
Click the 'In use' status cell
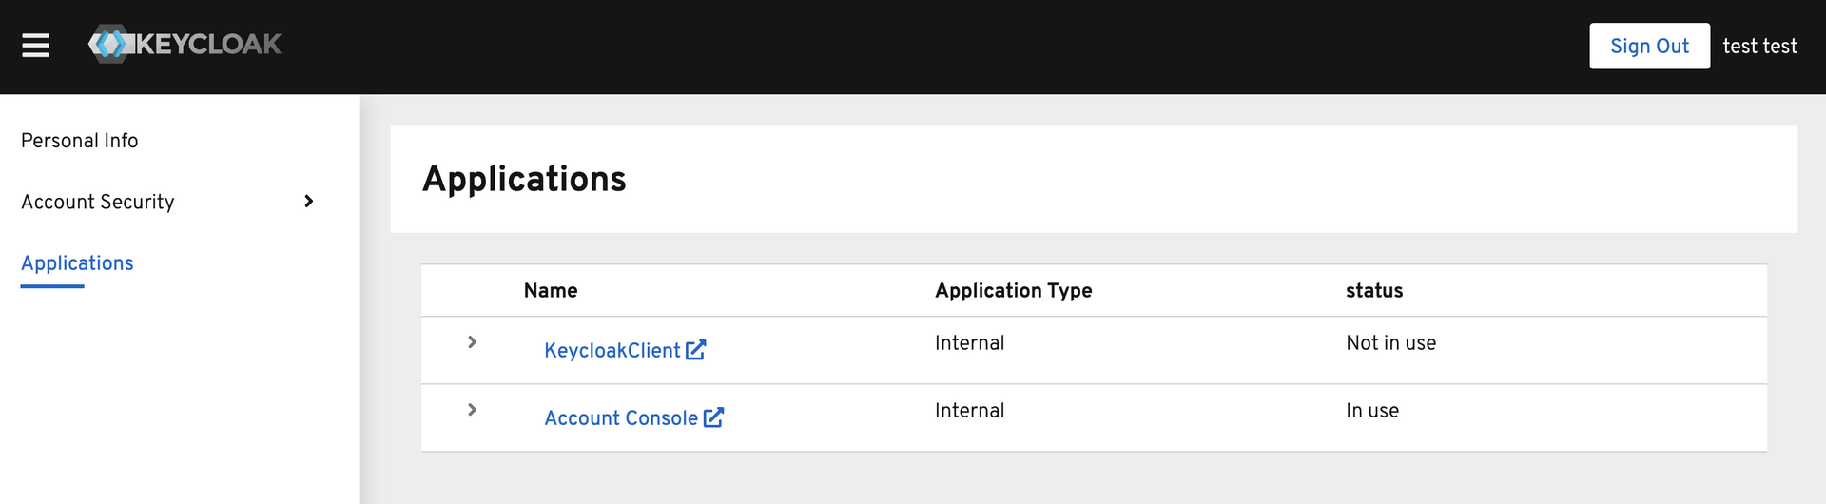coord(1372,411)
